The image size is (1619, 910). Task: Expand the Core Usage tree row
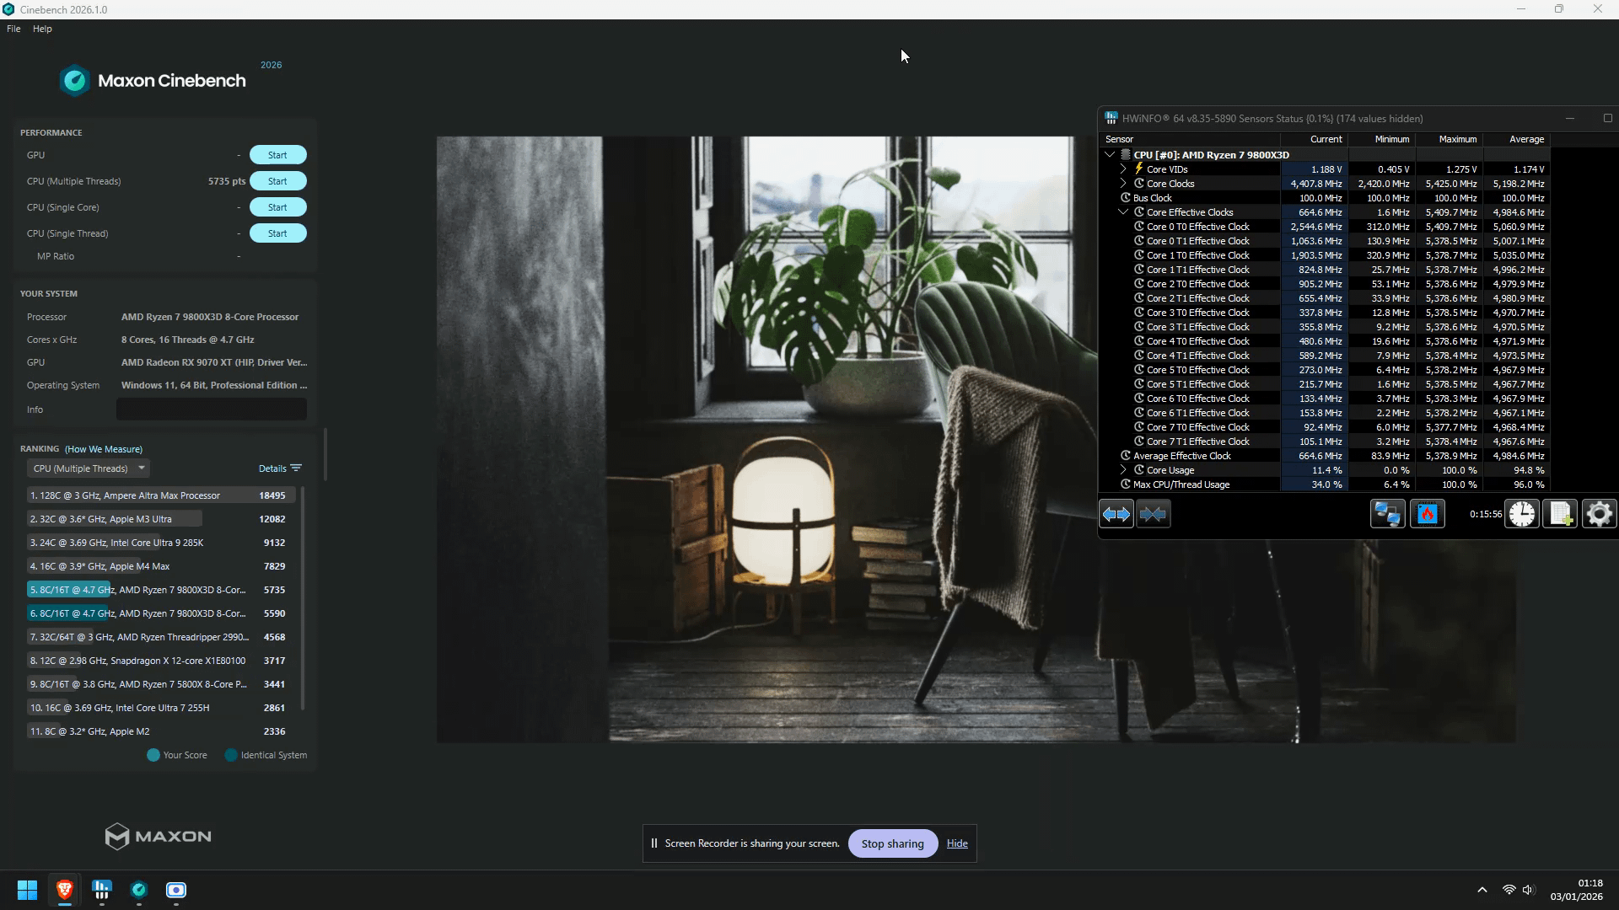[x=1123, y=470]
